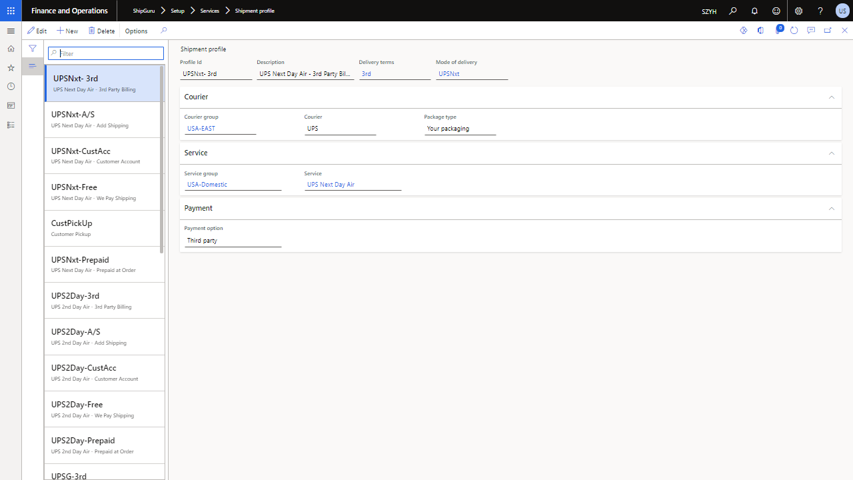
Task: Open Favorites star in the sidebar
Action: 11,68
